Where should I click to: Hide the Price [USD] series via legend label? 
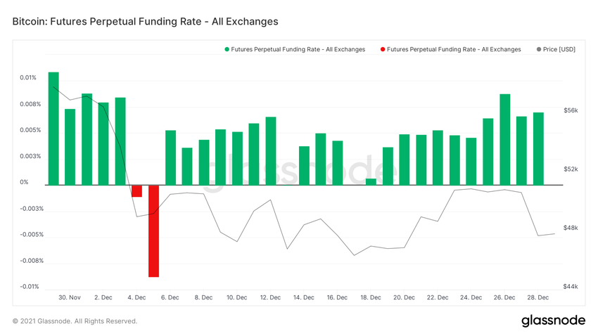561,49
